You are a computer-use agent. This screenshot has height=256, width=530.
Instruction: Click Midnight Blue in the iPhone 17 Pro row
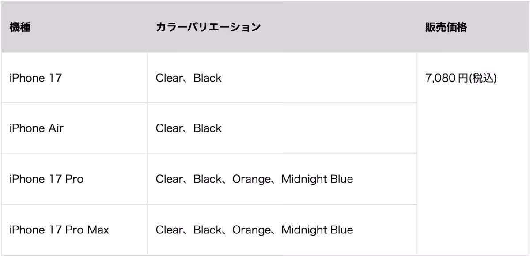tap(317, 180)
